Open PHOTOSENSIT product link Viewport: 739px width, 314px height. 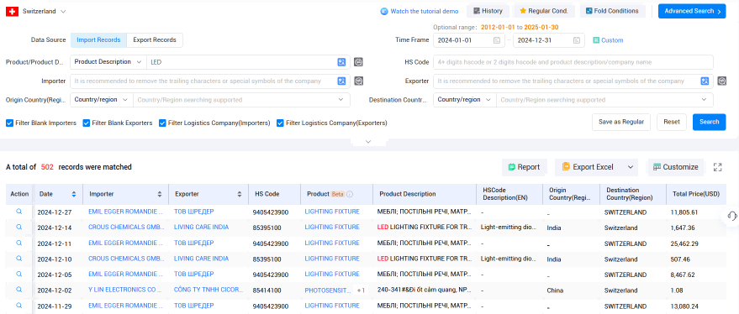click(x=328, y=290)
